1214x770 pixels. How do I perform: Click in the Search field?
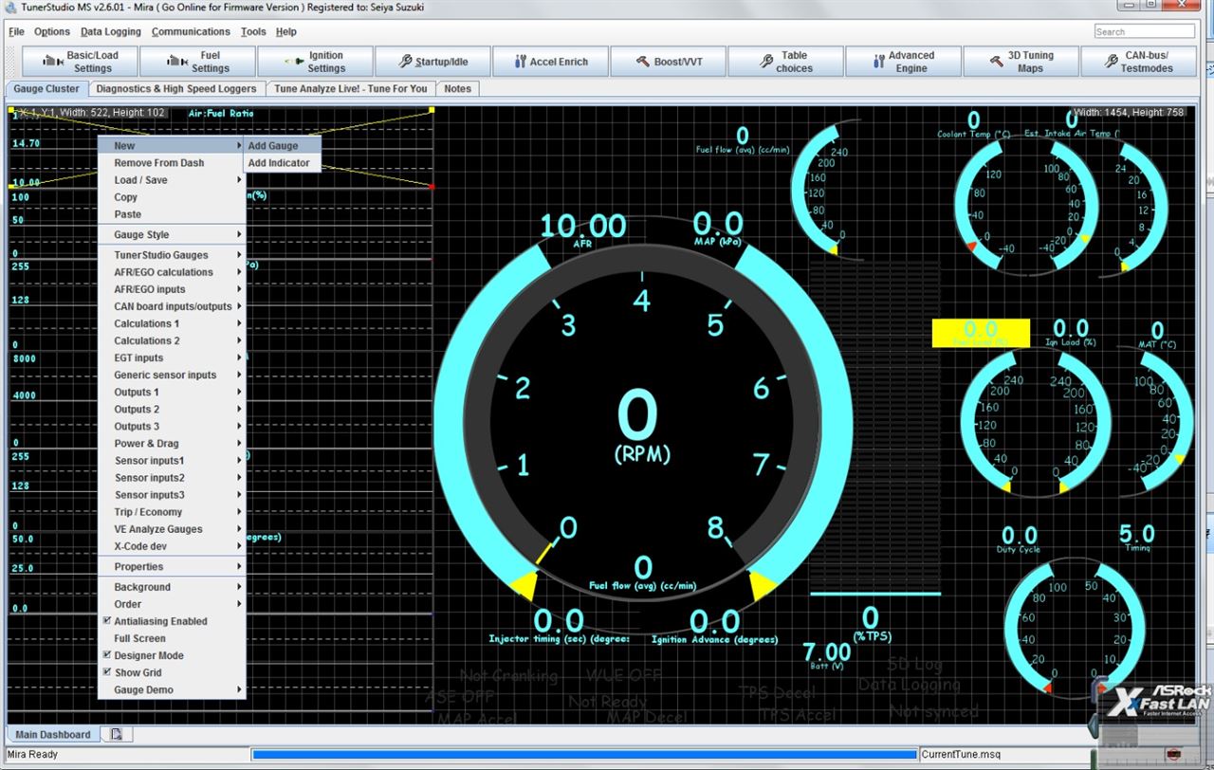coord(1143,31)
